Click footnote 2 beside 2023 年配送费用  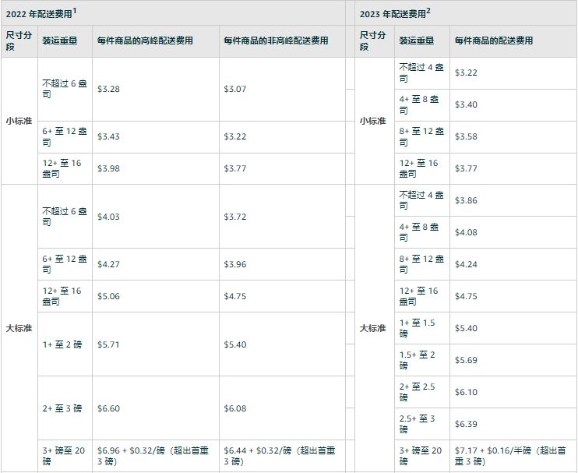(429, 9)
